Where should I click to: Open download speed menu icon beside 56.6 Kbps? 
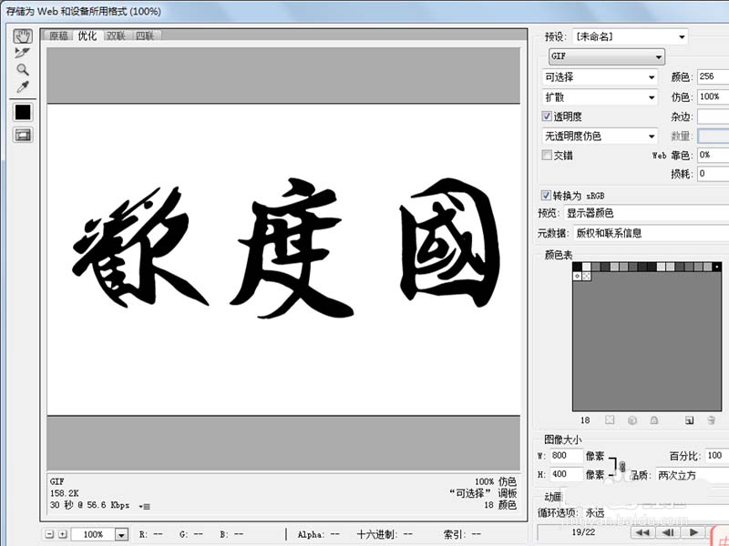point(145,506)
